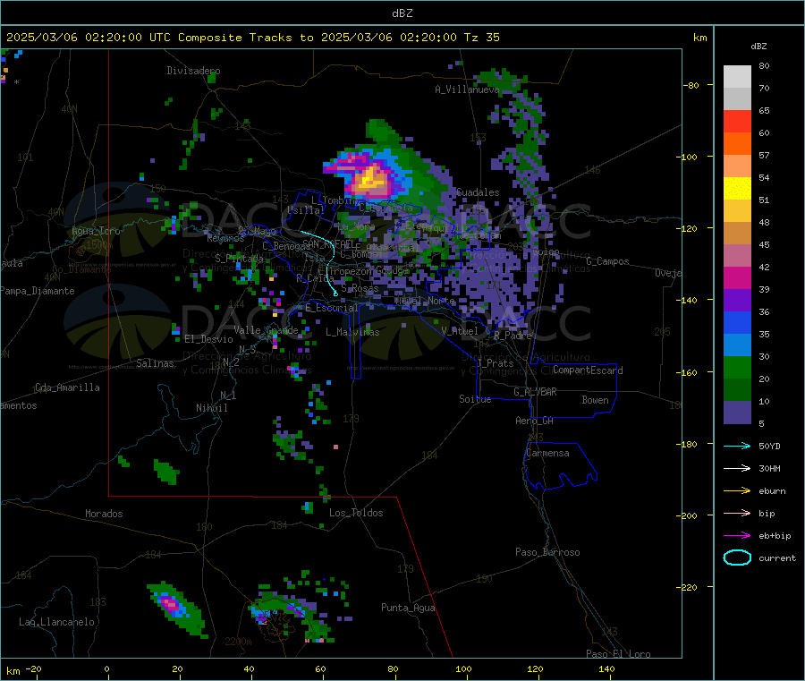Click the 'R_Padre' map label

point(513,336)
